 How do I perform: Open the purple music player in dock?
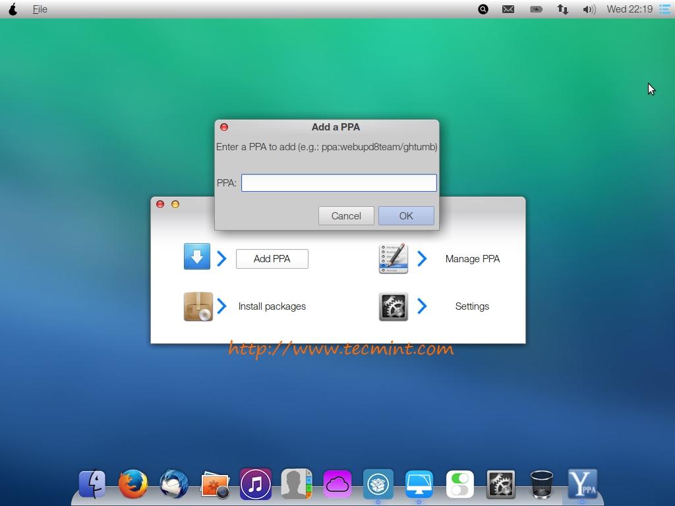(x=256, y=484)
